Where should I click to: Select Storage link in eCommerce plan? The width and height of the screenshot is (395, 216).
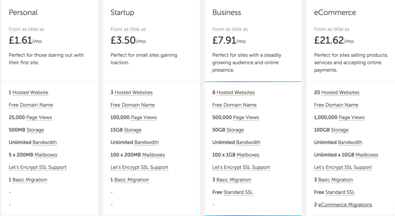339,130
